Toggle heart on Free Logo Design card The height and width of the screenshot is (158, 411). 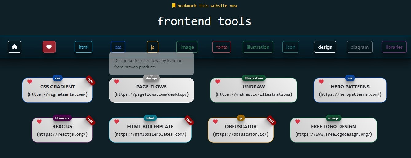point(298,121)
